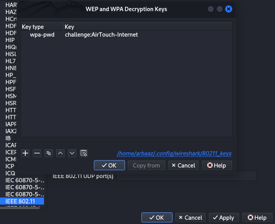Copy the selected key entry

click(49, 153)
